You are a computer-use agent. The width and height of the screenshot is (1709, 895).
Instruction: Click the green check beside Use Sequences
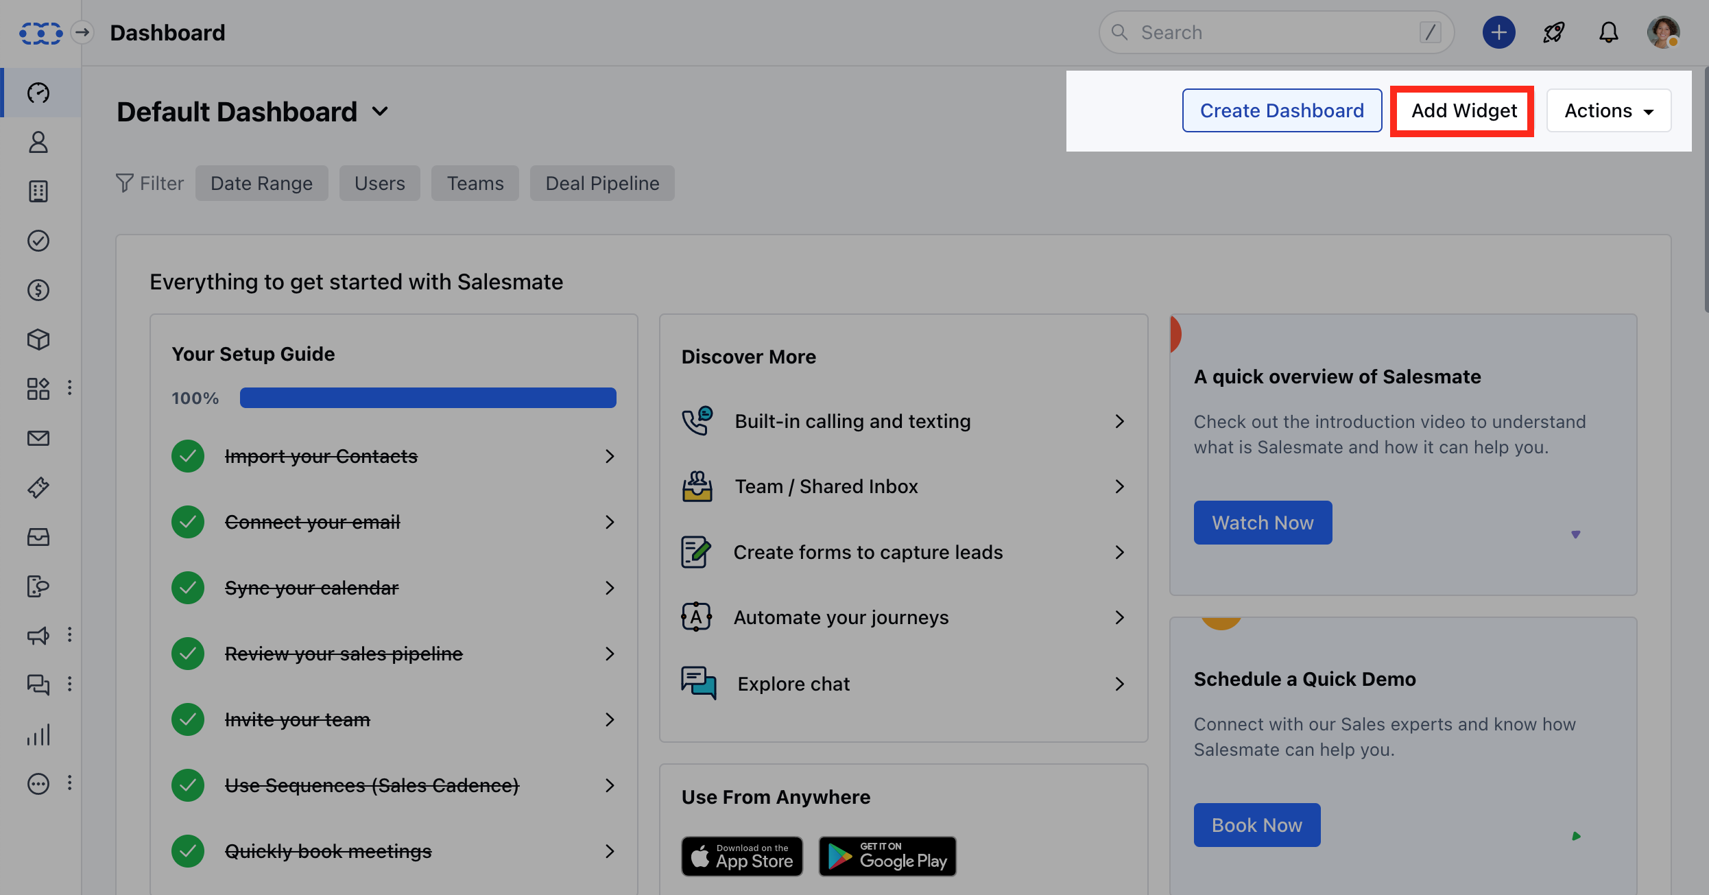click(188, 785)
